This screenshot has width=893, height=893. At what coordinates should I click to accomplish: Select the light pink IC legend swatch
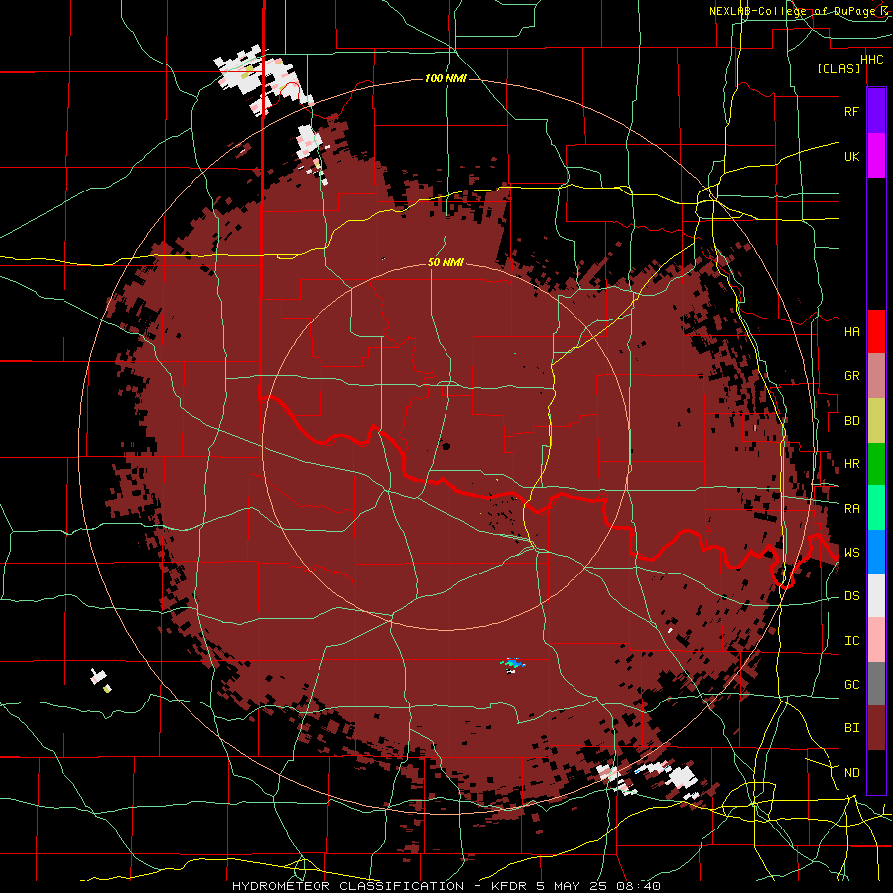876,640
